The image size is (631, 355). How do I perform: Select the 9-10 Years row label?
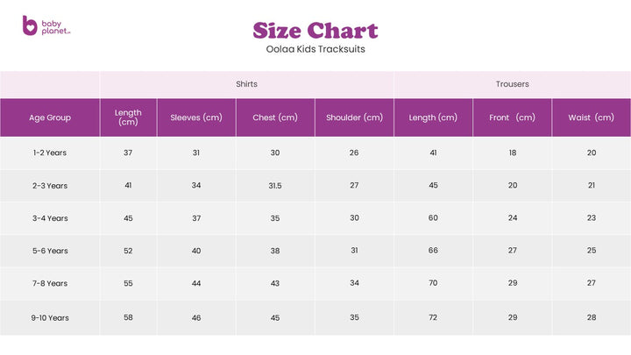coord(50,317)
